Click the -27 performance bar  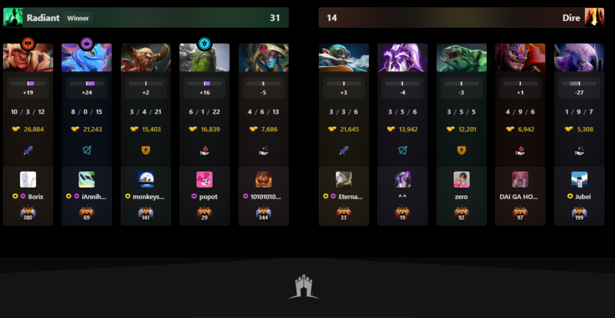580,83
